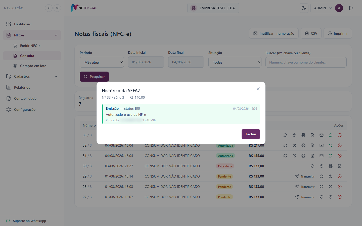Refresh status of cancelled note 30

(x=312, y=166)
